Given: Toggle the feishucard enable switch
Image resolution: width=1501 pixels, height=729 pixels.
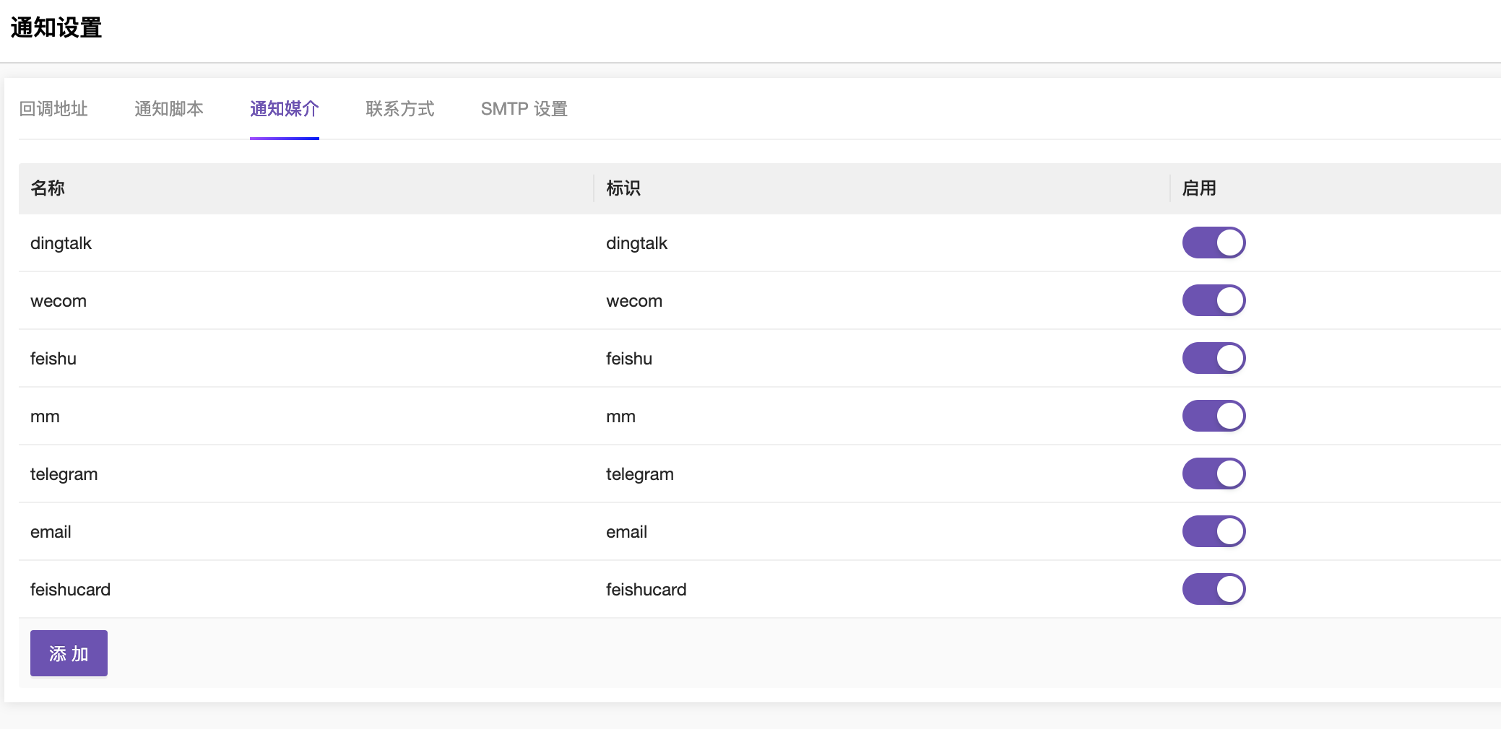Looking at the screenshot, I should [x=1214, y=589].
